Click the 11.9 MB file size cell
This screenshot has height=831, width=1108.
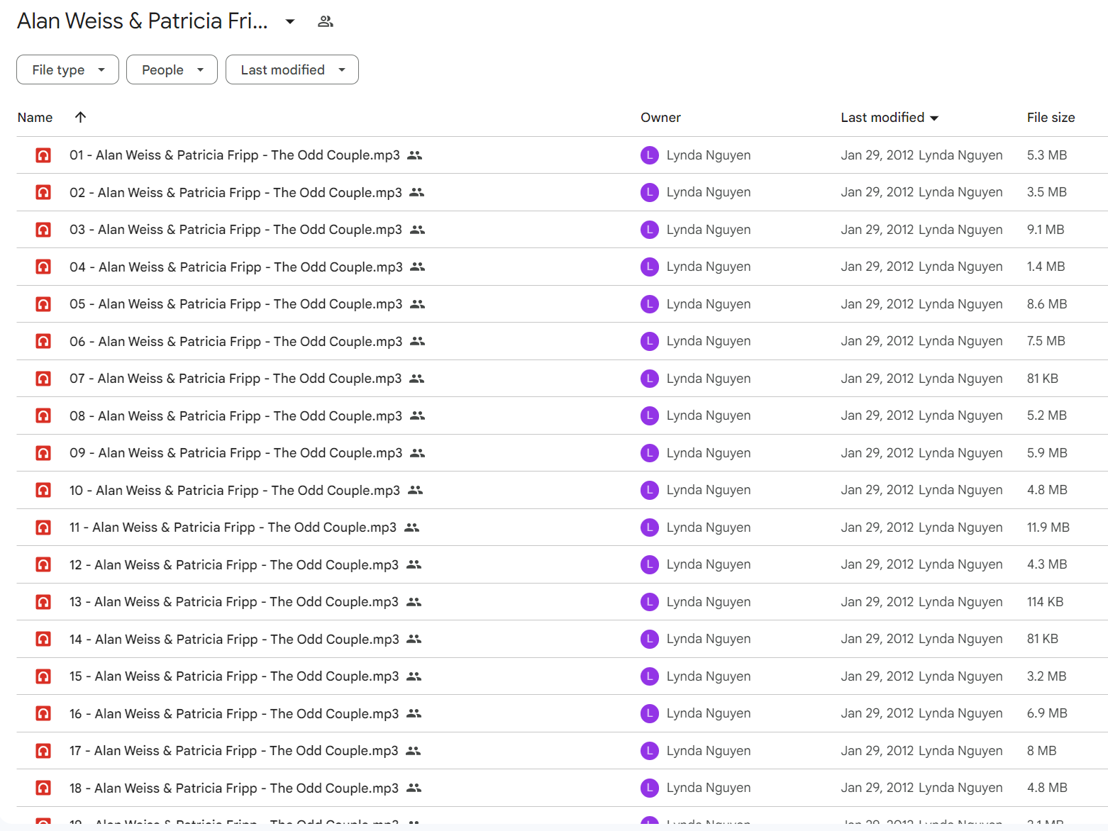click(1048, 528)
